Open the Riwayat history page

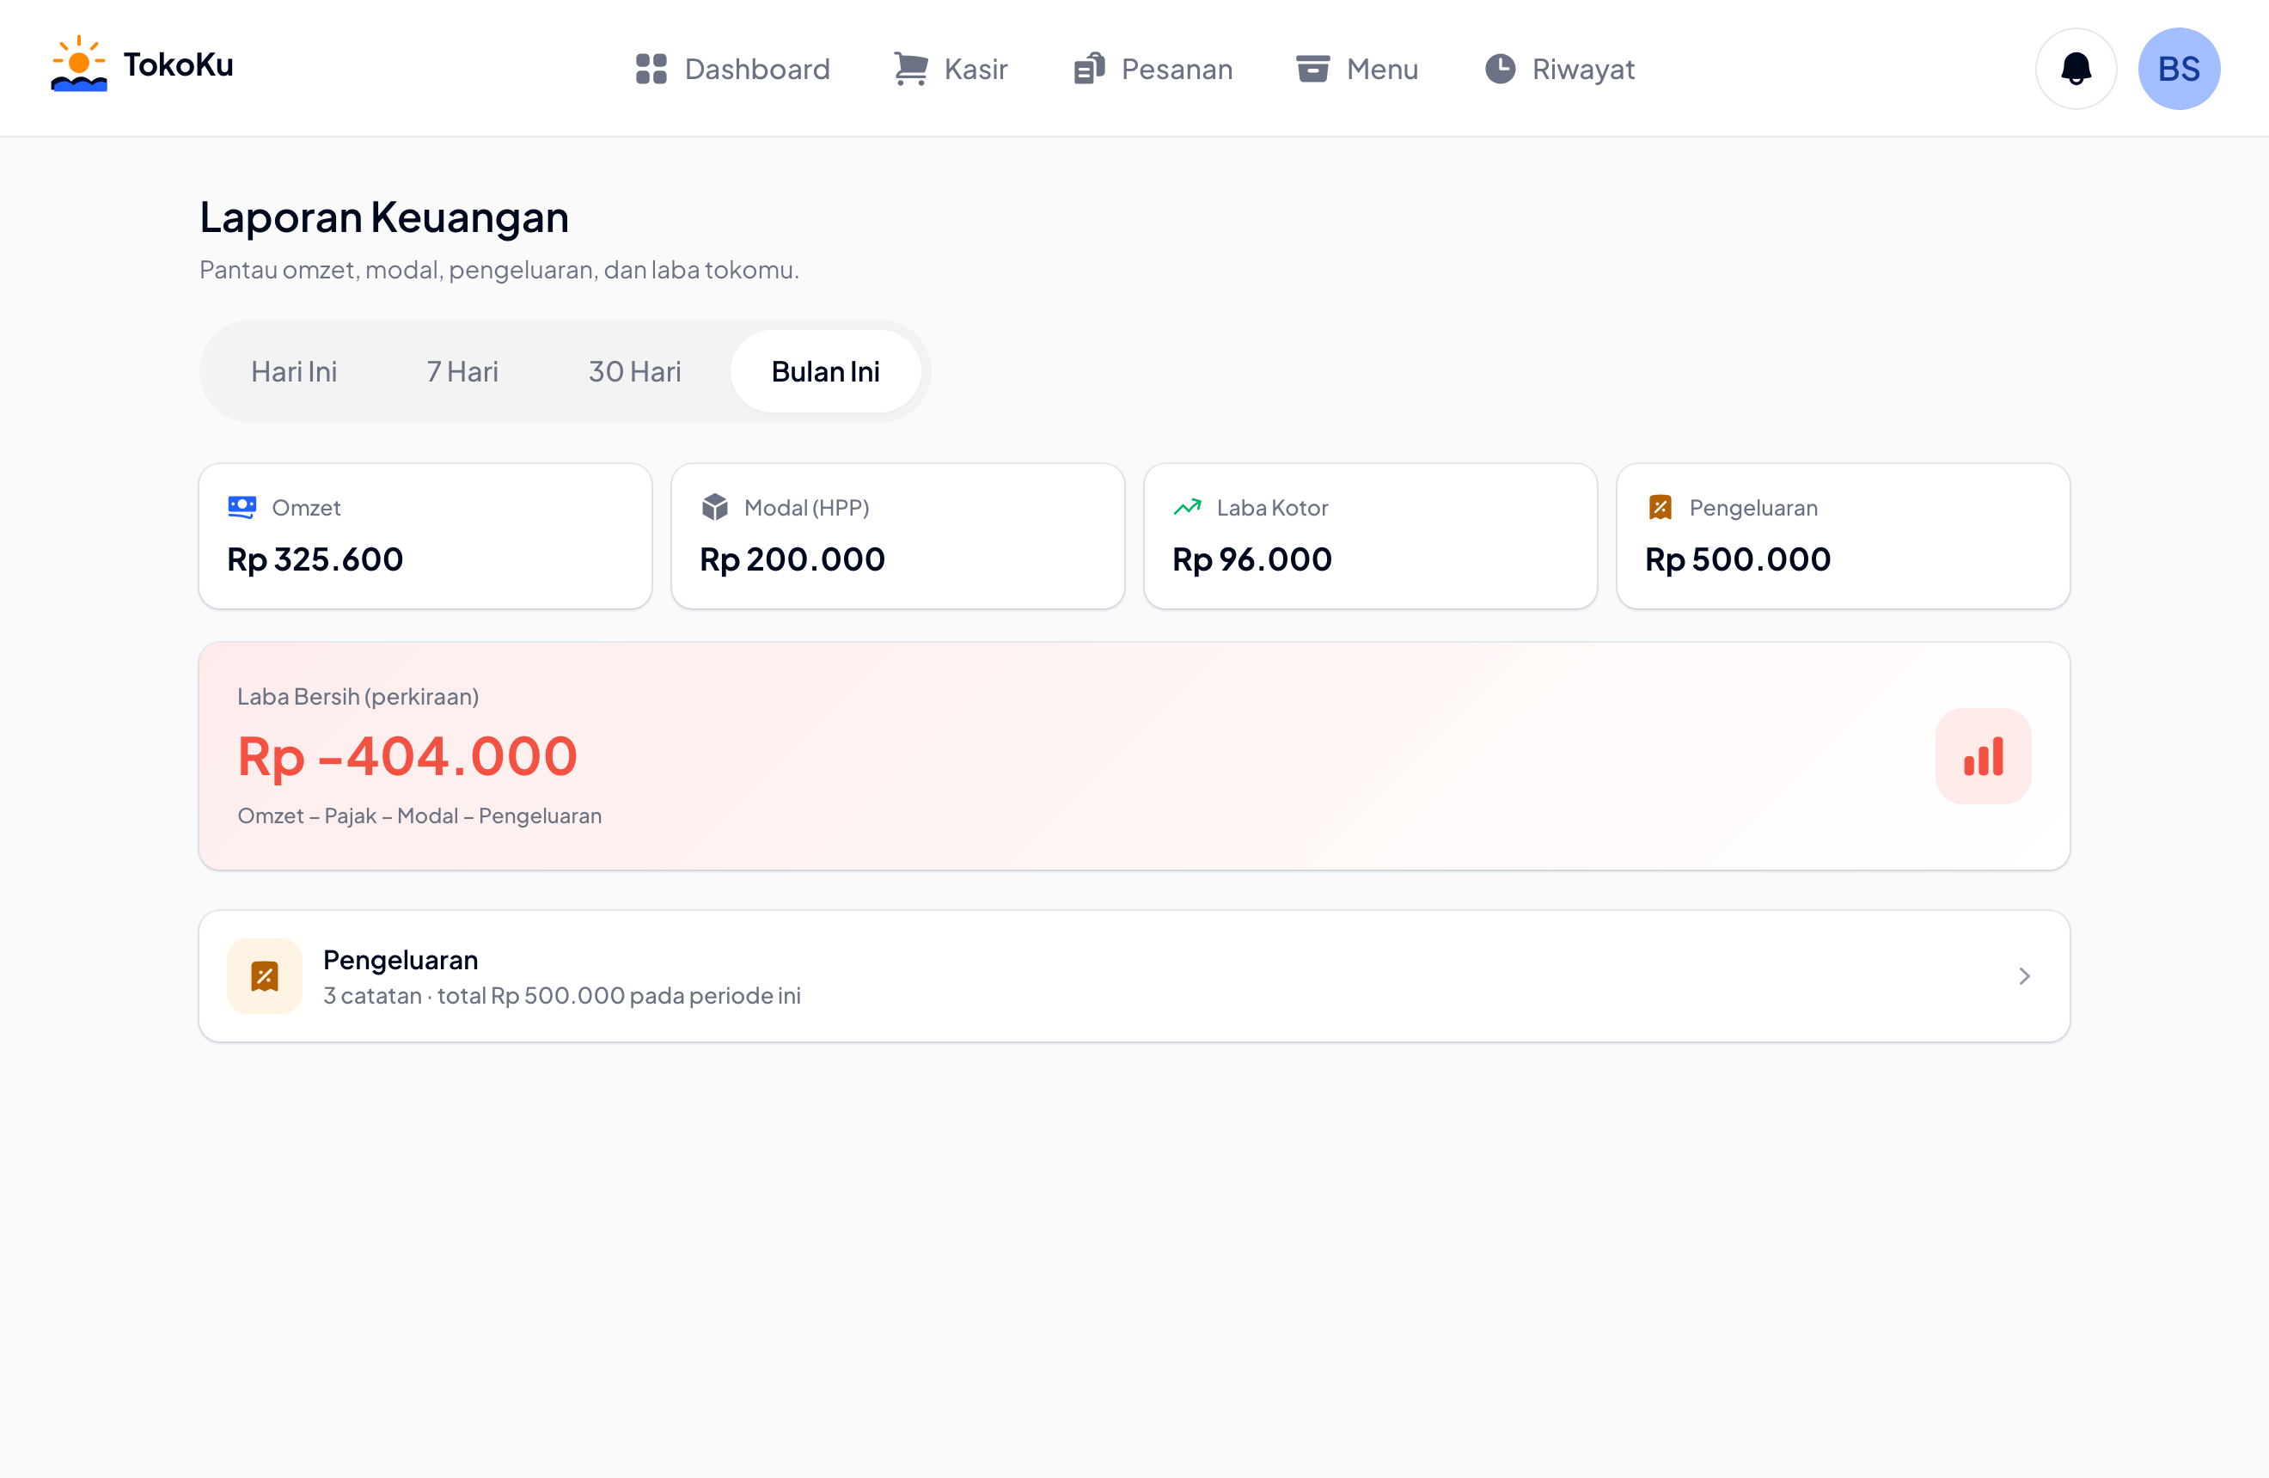pyautogui.click(x=1560, y=69)
